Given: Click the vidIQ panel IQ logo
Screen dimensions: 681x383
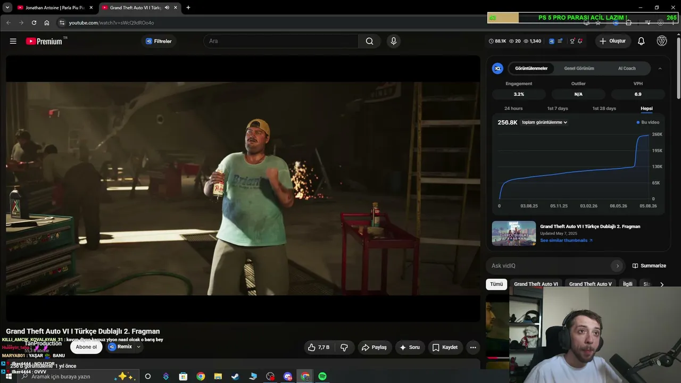Looking at the screenshot, I should coord(497,68).
